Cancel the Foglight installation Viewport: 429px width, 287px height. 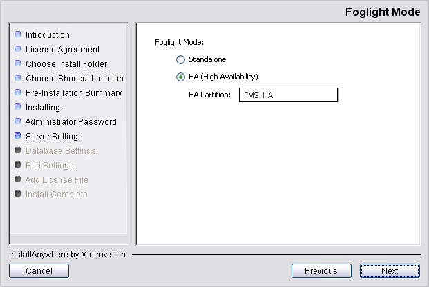click(39, 271)
